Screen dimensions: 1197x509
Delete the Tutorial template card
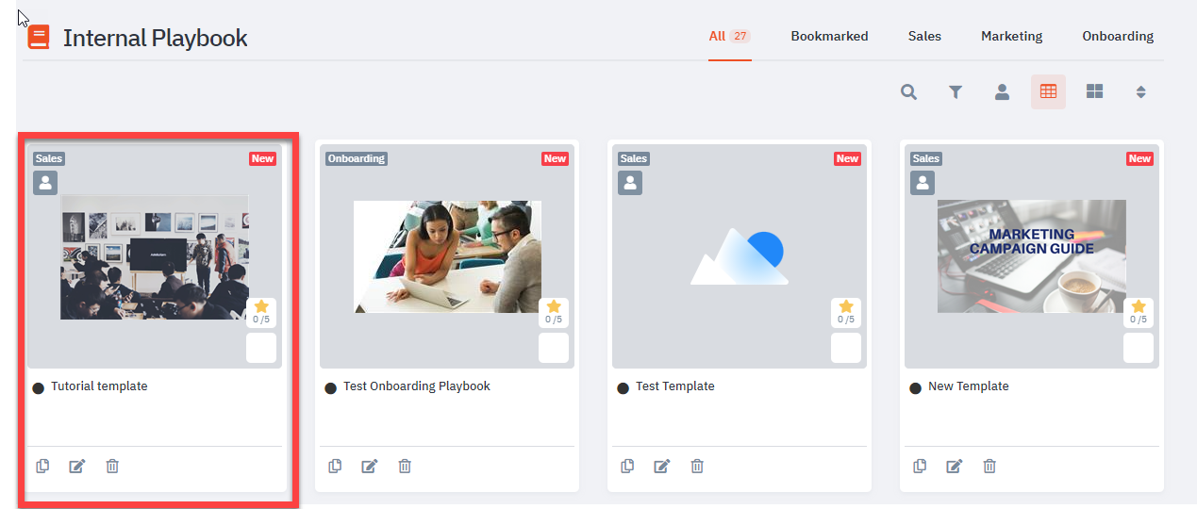[112, 466]
